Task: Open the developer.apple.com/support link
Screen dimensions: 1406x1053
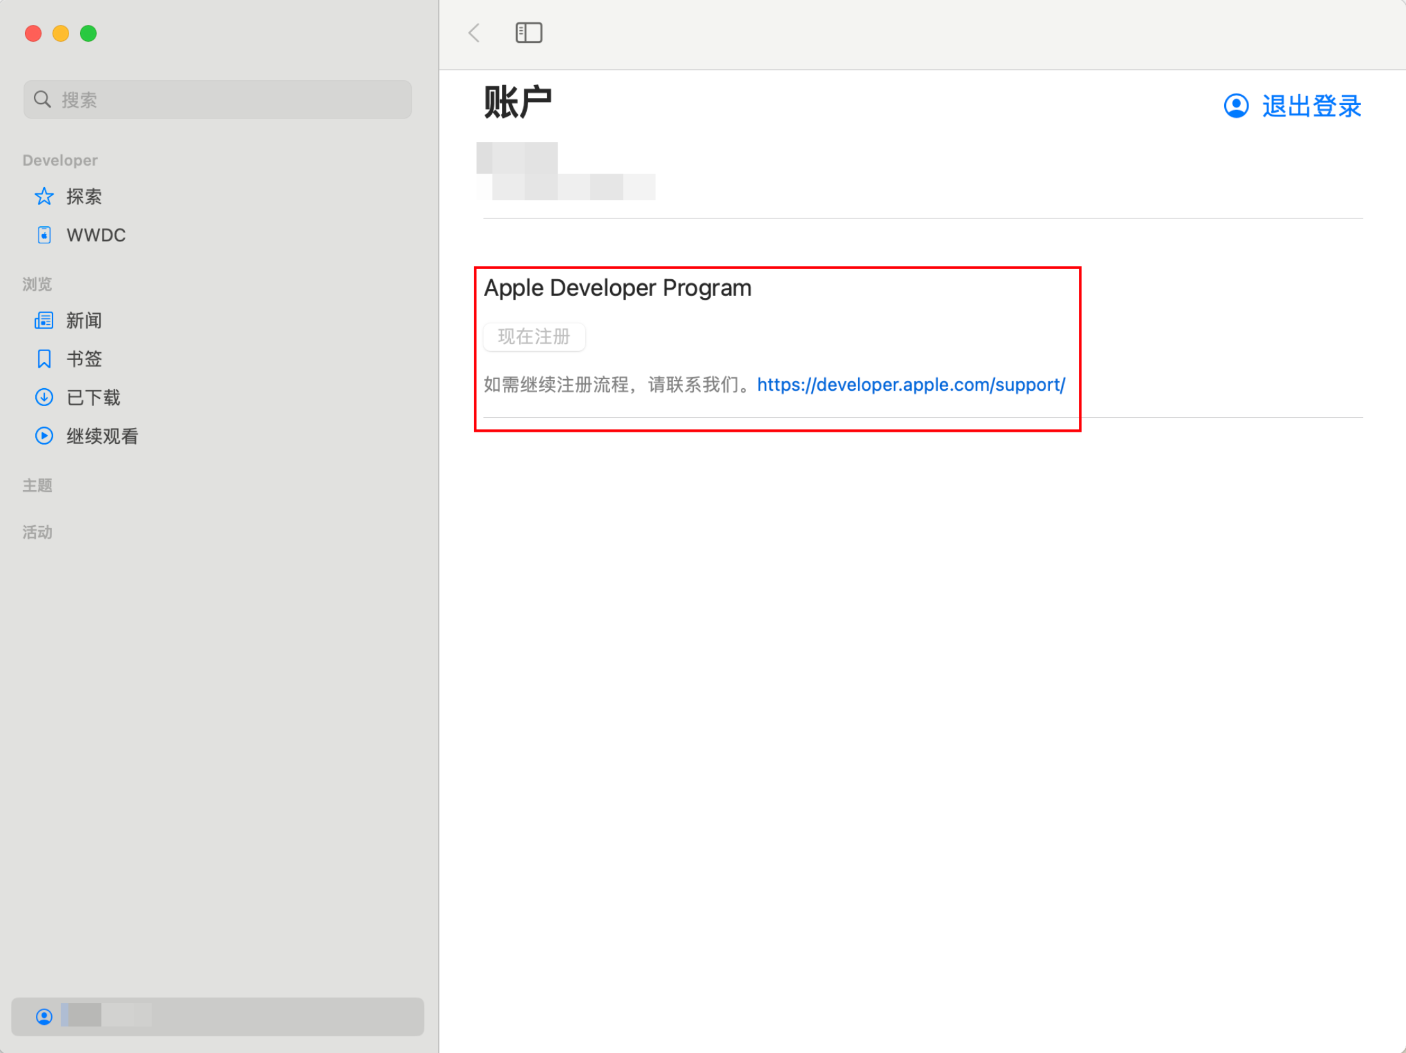Action: [910, 385]
